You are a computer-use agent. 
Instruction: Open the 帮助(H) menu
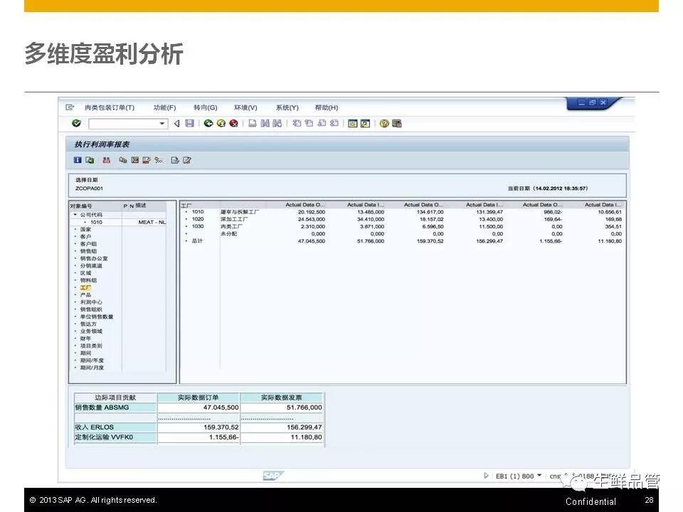click(326, 107)
